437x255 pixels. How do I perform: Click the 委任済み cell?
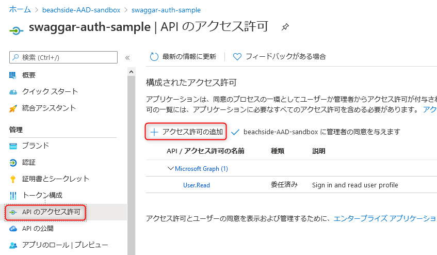point(284,185)
